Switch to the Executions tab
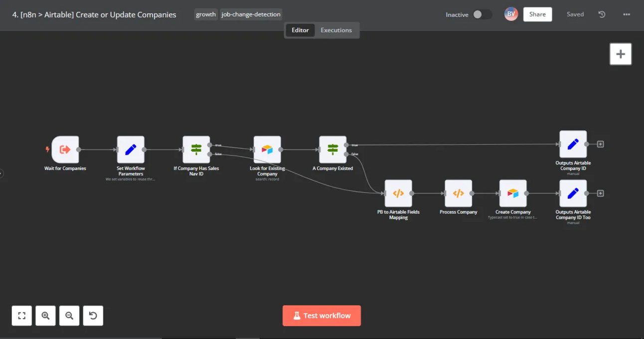 tap(336, 30)
